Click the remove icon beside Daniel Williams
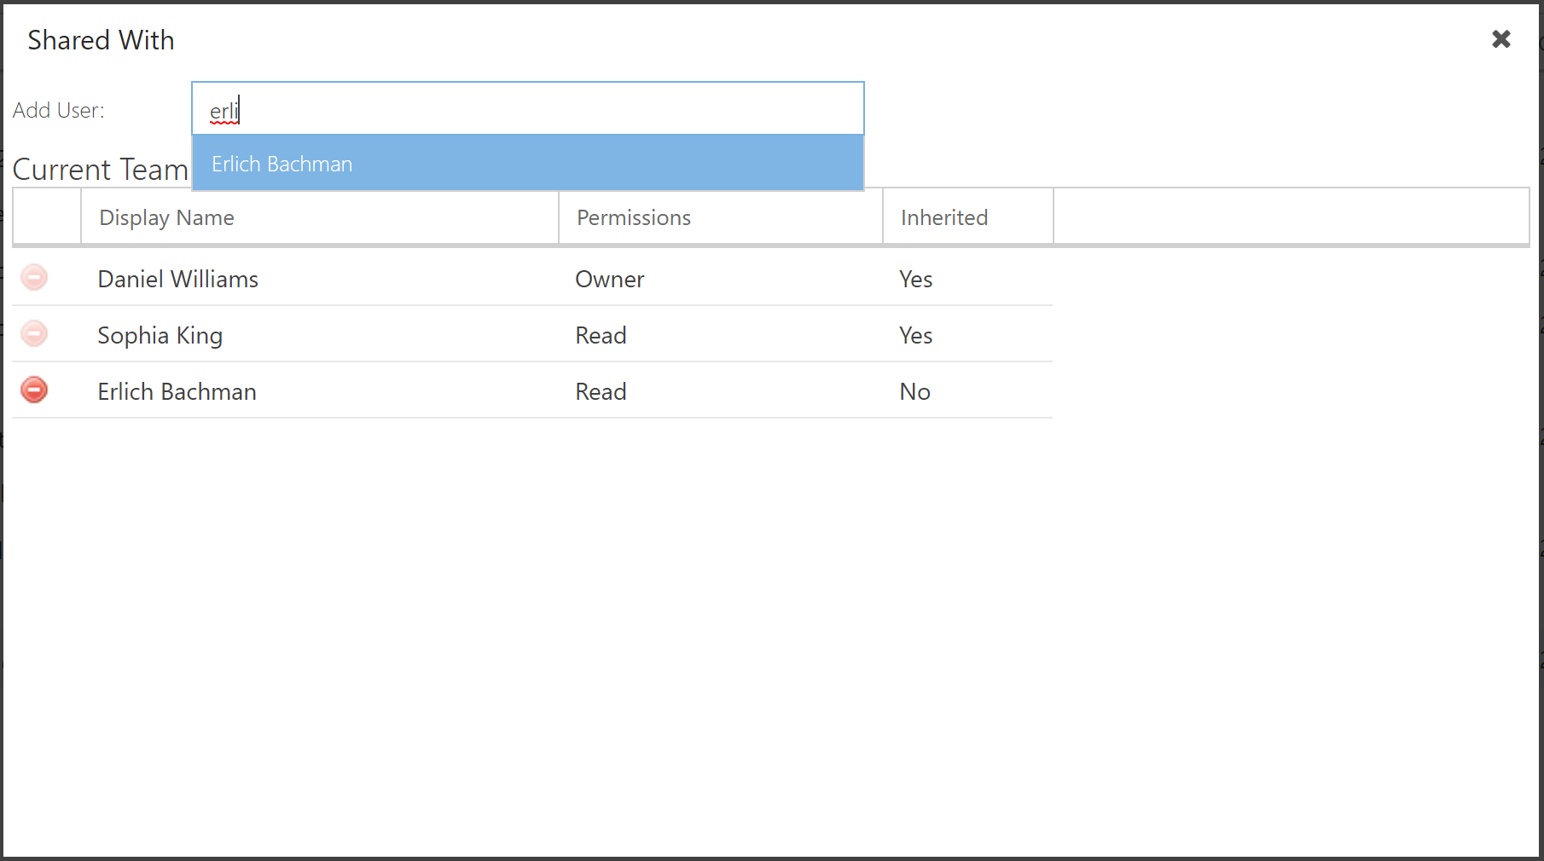Viewport: 1544px width, 861px height. [x=34, y=278]
